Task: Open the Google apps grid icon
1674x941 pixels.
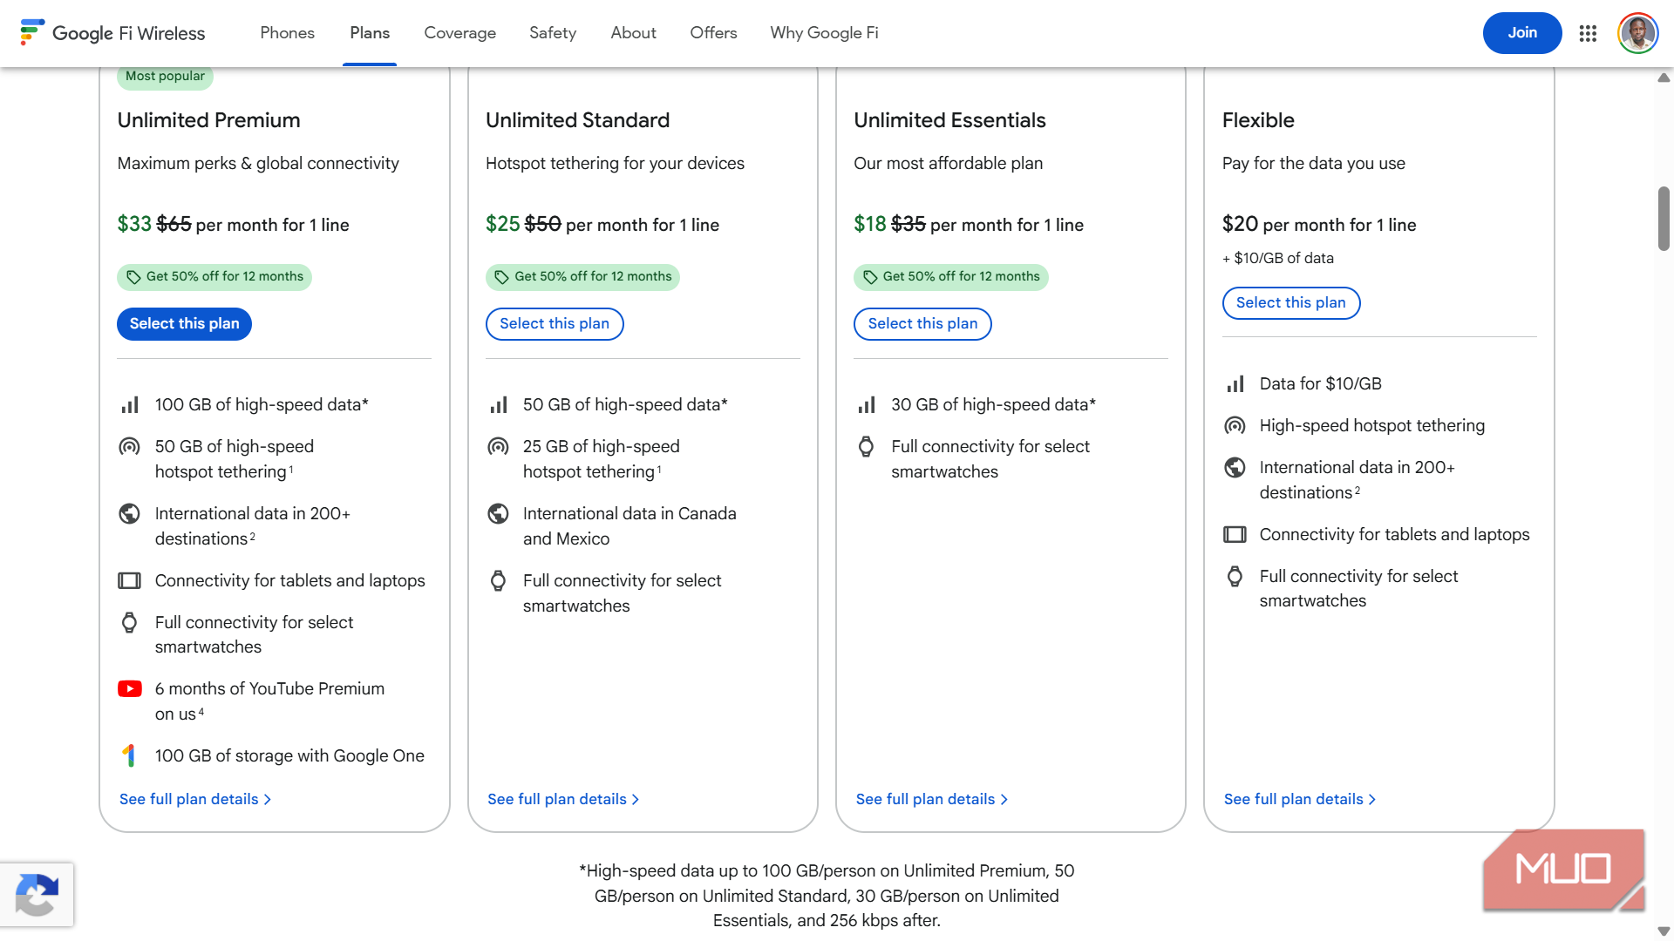Action: tap(1588, 33)
